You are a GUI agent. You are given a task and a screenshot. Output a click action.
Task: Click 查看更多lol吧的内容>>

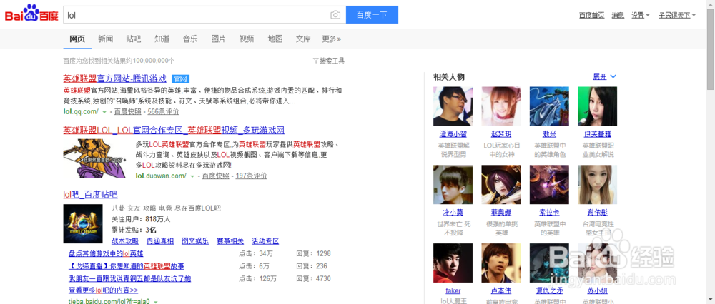point(104,290)
